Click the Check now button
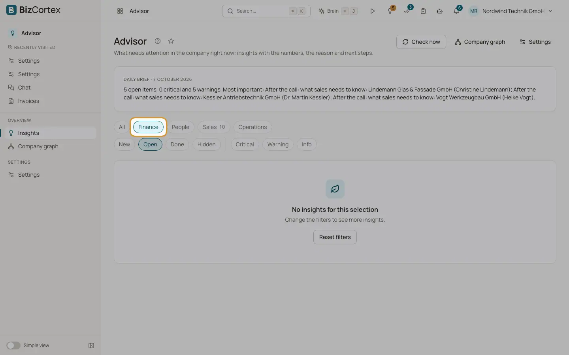569x355 pixels. coord(421,42)
